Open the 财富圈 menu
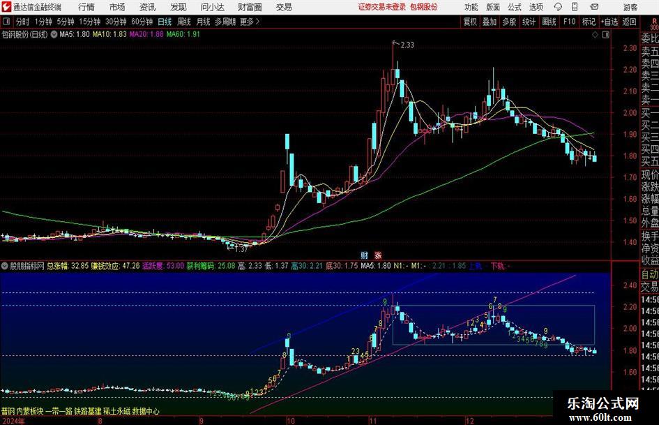The width and height of the screenshot is (659, 425). (250, 7)
